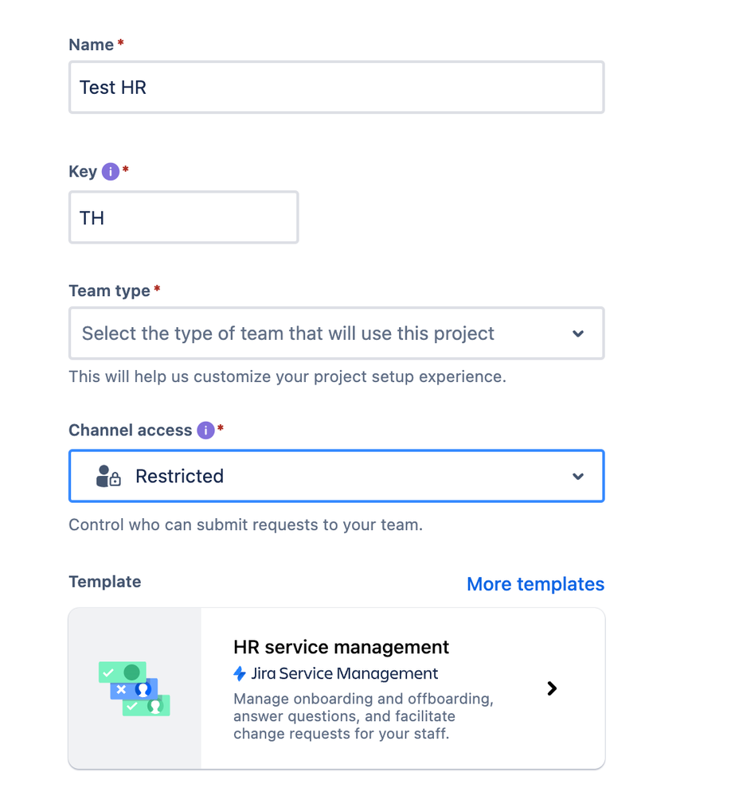
Task: Click the Restricted person-with-lock icon
Action: tap(107, 476)
